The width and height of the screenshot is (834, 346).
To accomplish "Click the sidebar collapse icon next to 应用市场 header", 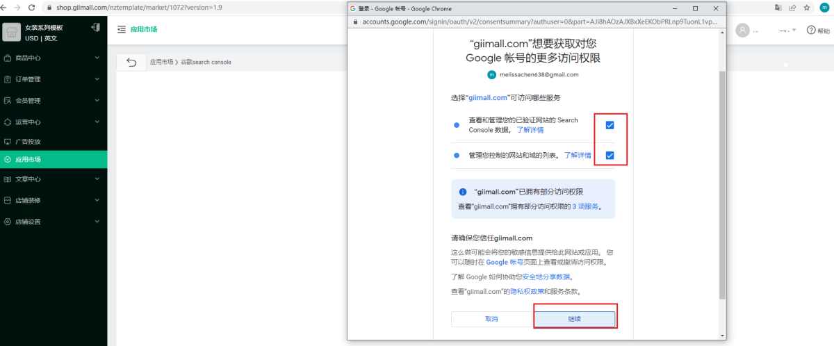I will pyautogui.click(x=122, y=30).
